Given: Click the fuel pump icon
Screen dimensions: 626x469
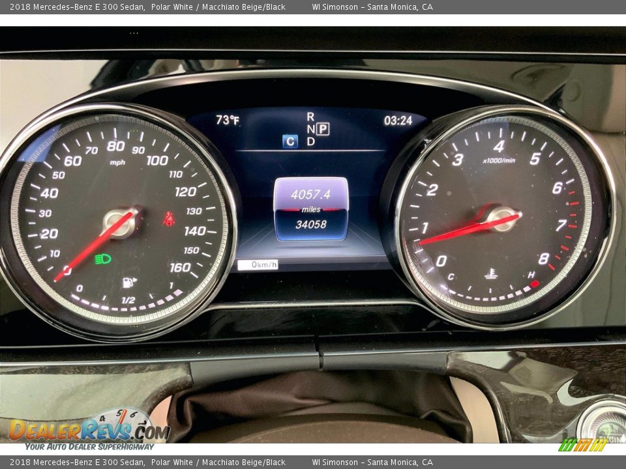Looking at the screenshot, I should (129, 282).
